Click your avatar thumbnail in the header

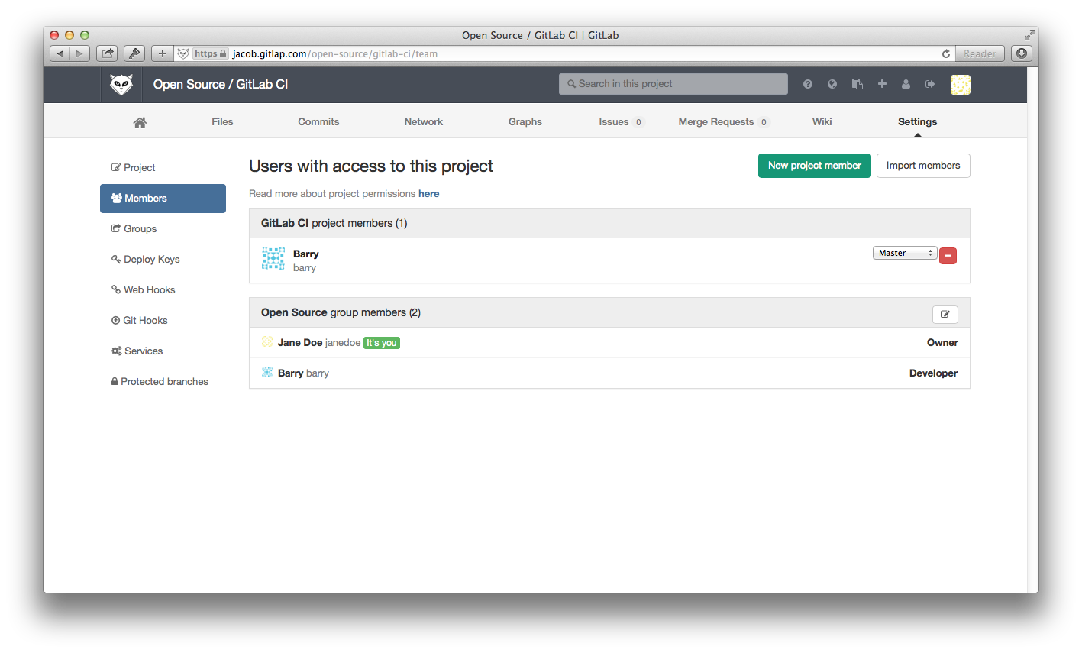(x=960, y=84)
